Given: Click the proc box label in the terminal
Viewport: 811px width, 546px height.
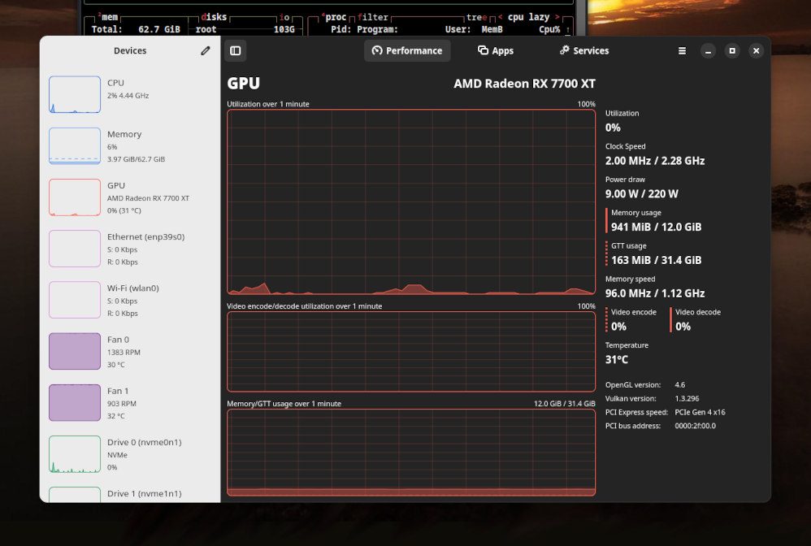Looking at the screenshot, I should [334, 17].
